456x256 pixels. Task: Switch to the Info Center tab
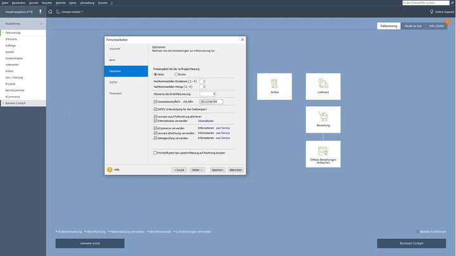click(x=436, y=26)
